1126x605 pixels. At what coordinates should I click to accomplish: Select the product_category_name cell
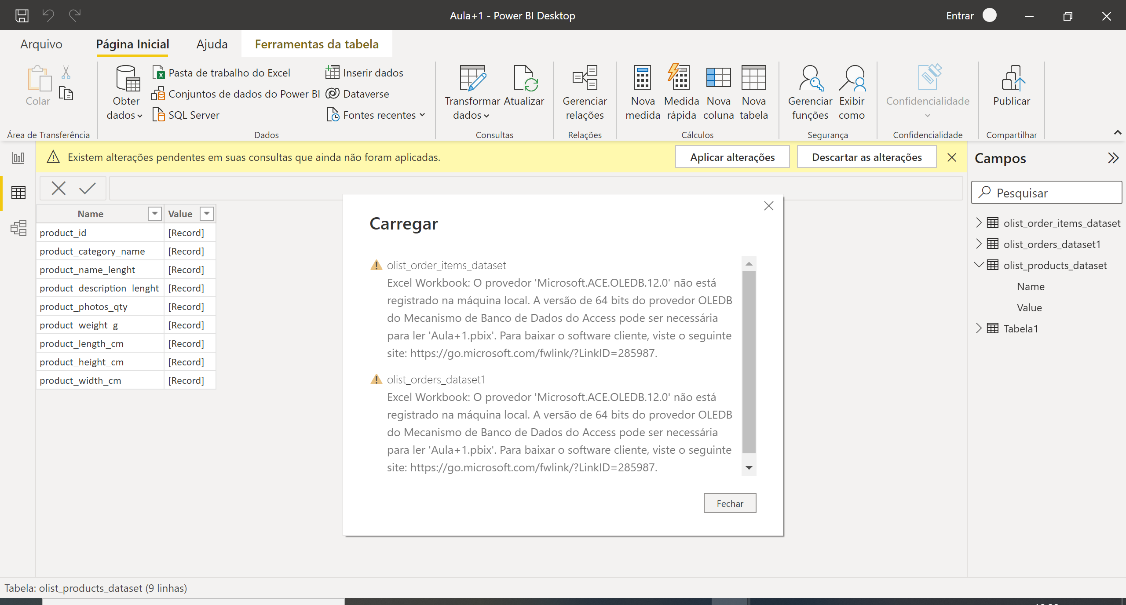(100, 251)
